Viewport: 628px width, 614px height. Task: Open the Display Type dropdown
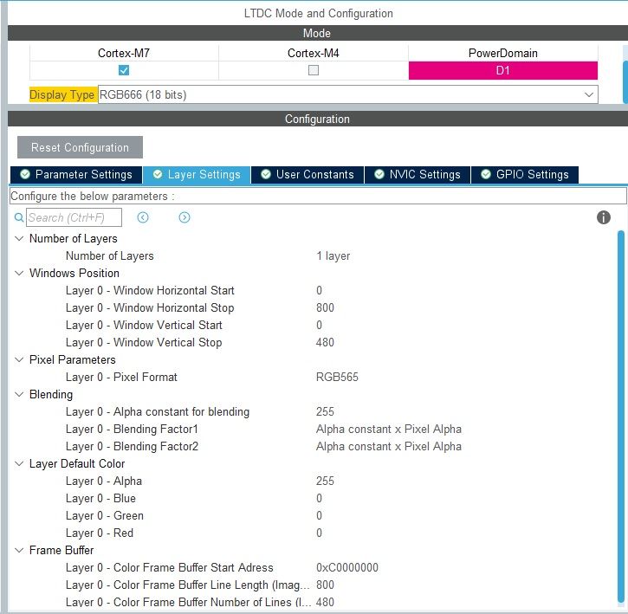pos(347,95)
